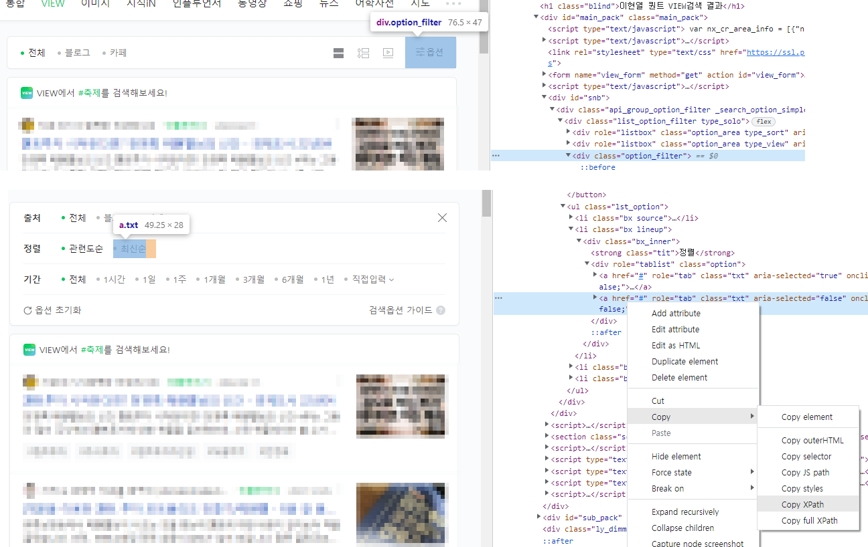Switch to list layout view icon
The width and height of the screenshot is (868, 547).
tap(339, 53)
